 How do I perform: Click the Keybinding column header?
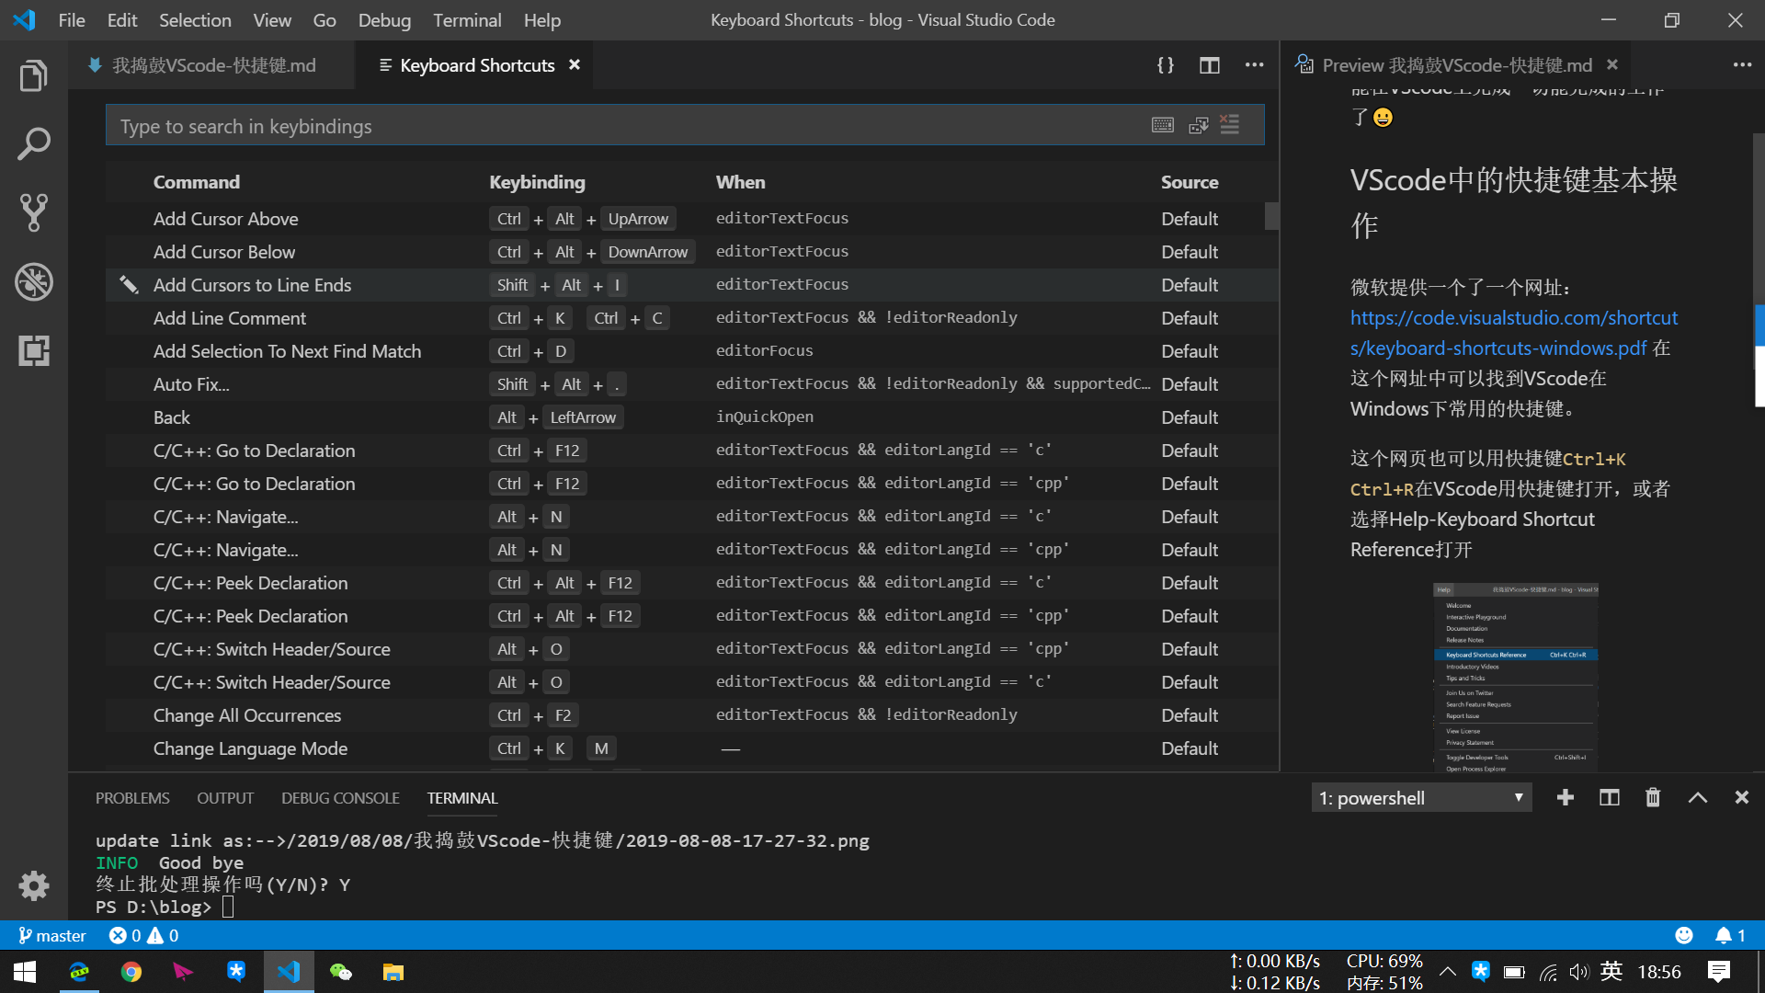point(537,182)
